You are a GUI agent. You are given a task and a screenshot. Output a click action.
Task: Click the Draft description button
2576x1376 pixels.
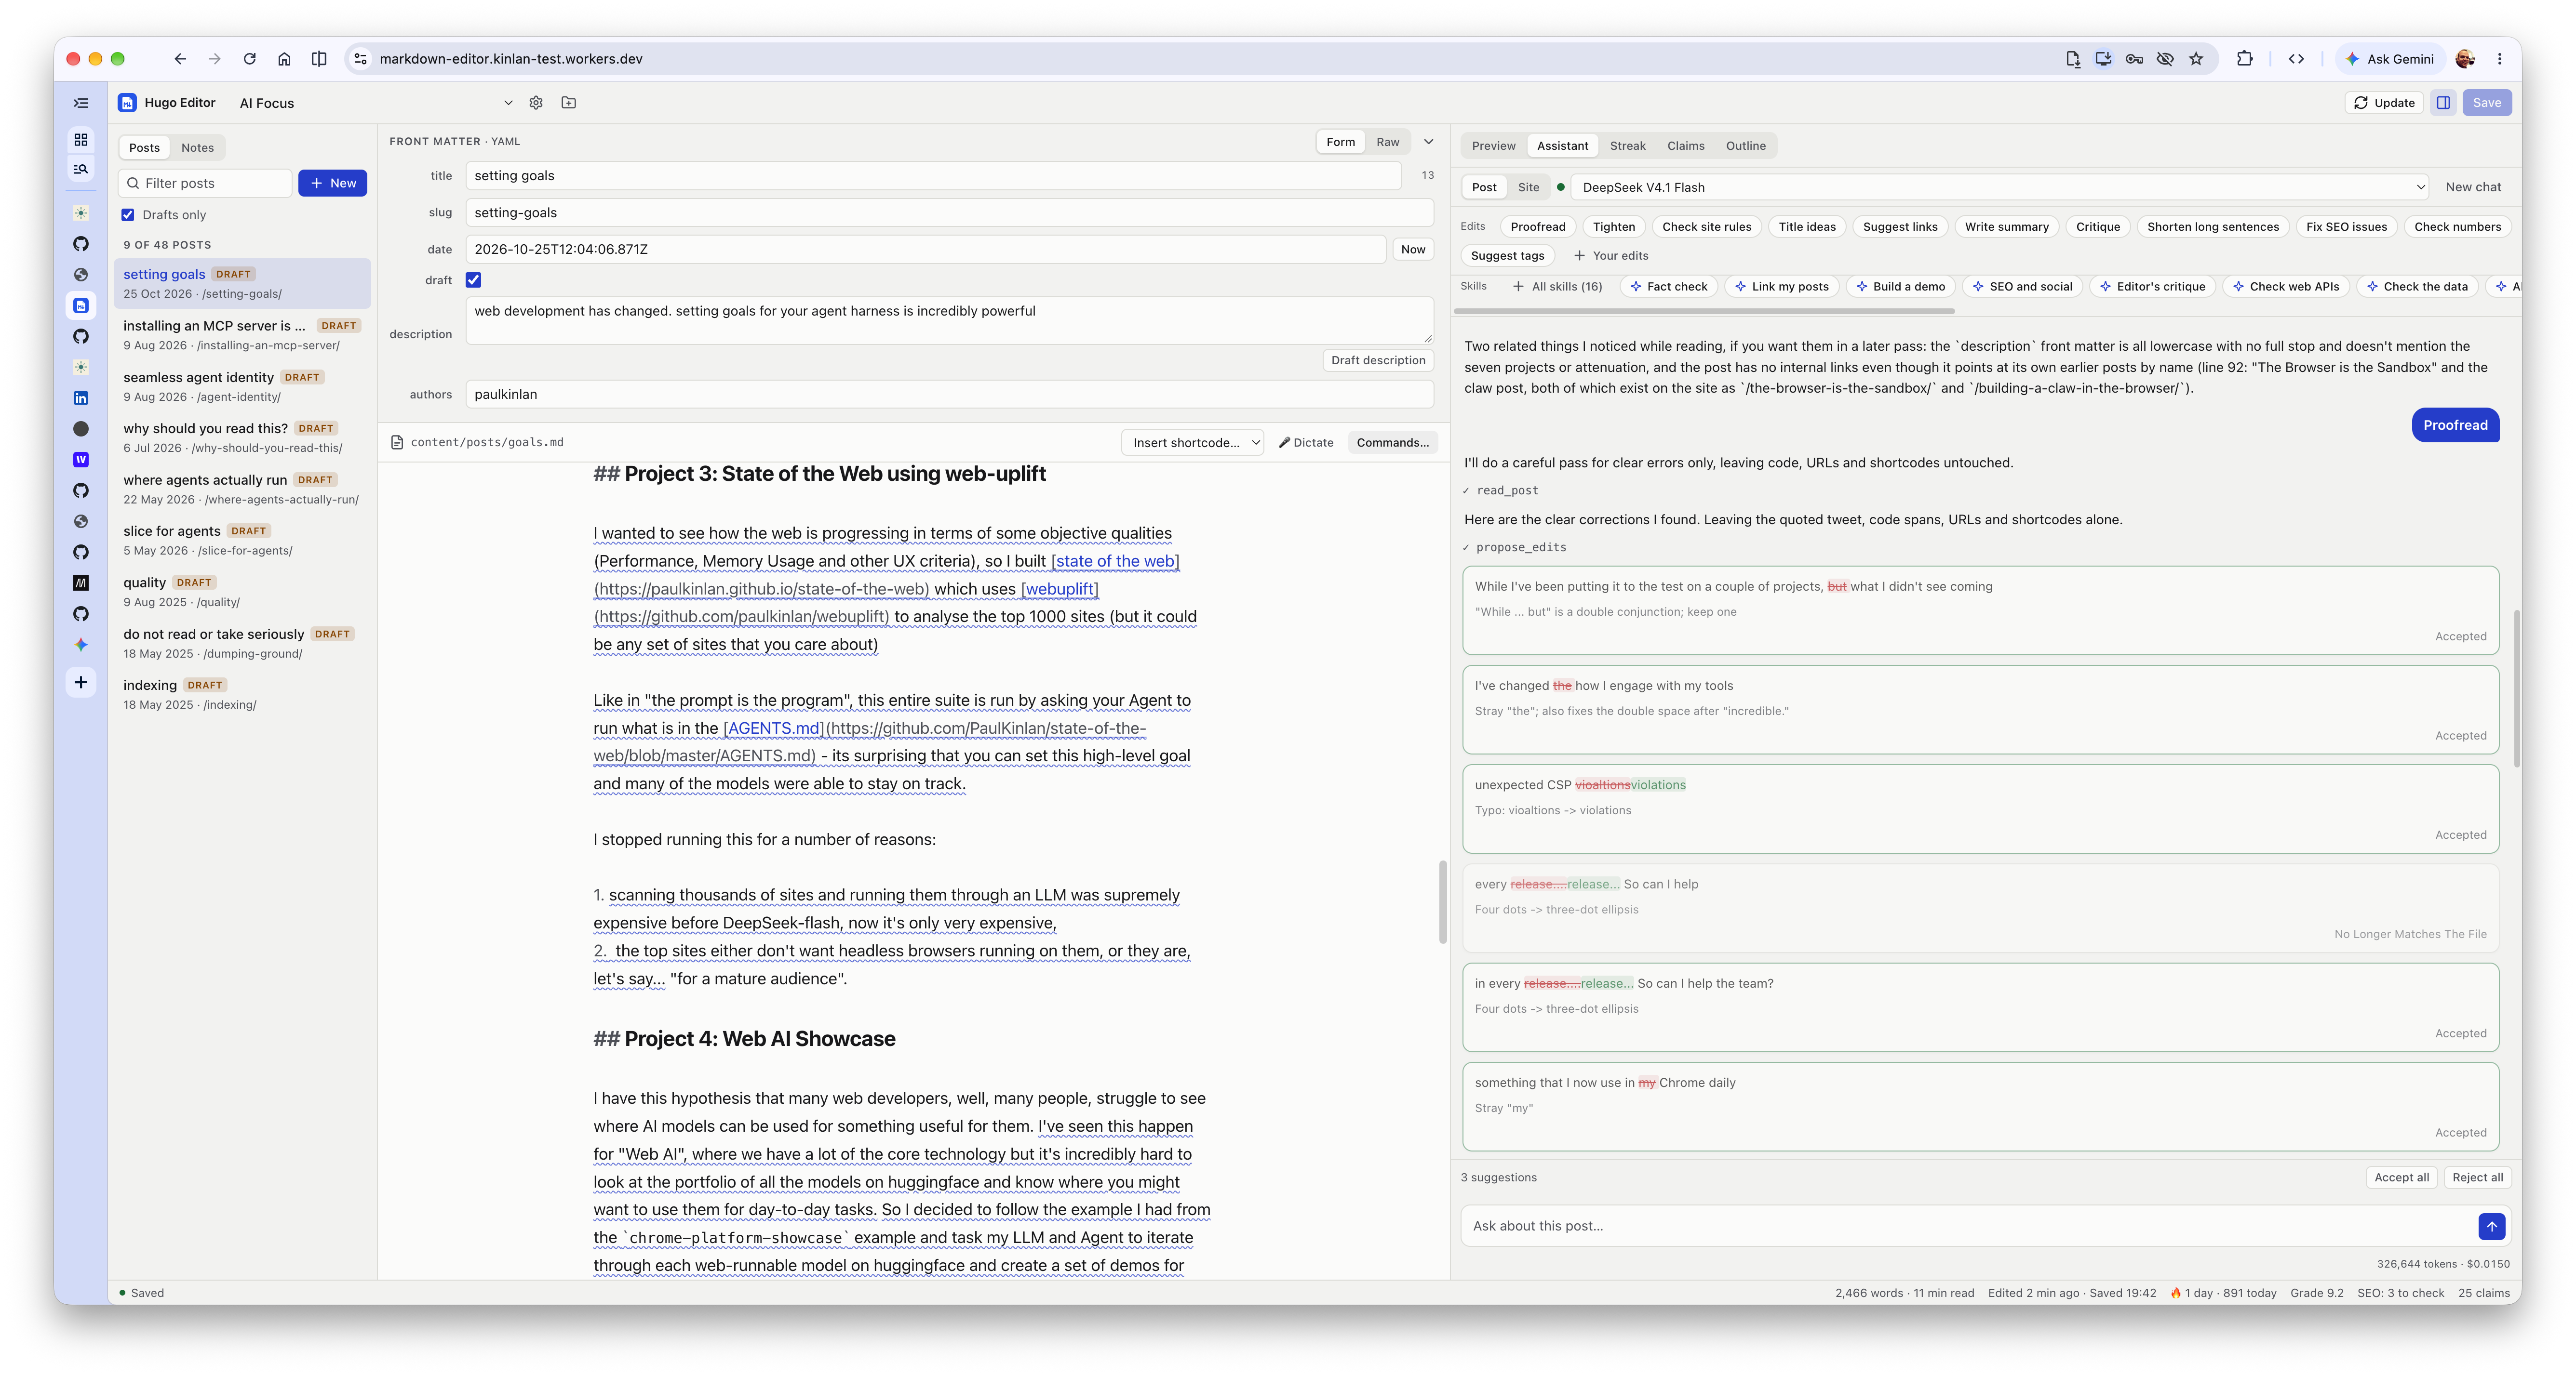pyautogui.click(x=1378, y=361)
